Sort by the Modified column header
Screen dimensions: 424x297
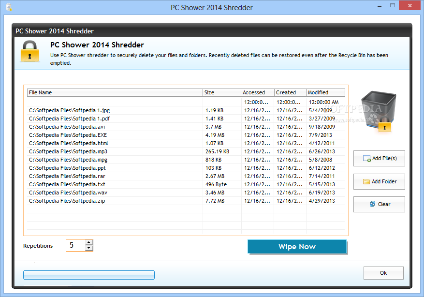325,92
